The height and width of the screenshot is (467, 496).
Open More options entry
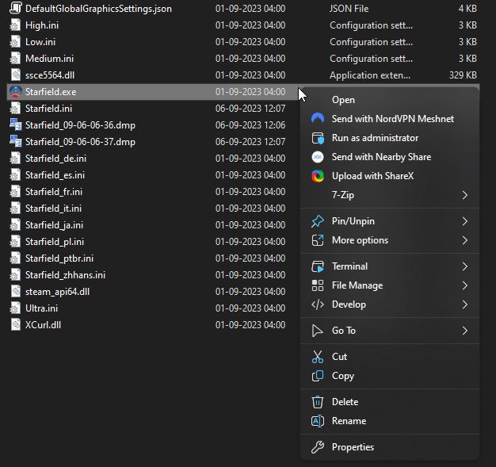tap(389, 240)
